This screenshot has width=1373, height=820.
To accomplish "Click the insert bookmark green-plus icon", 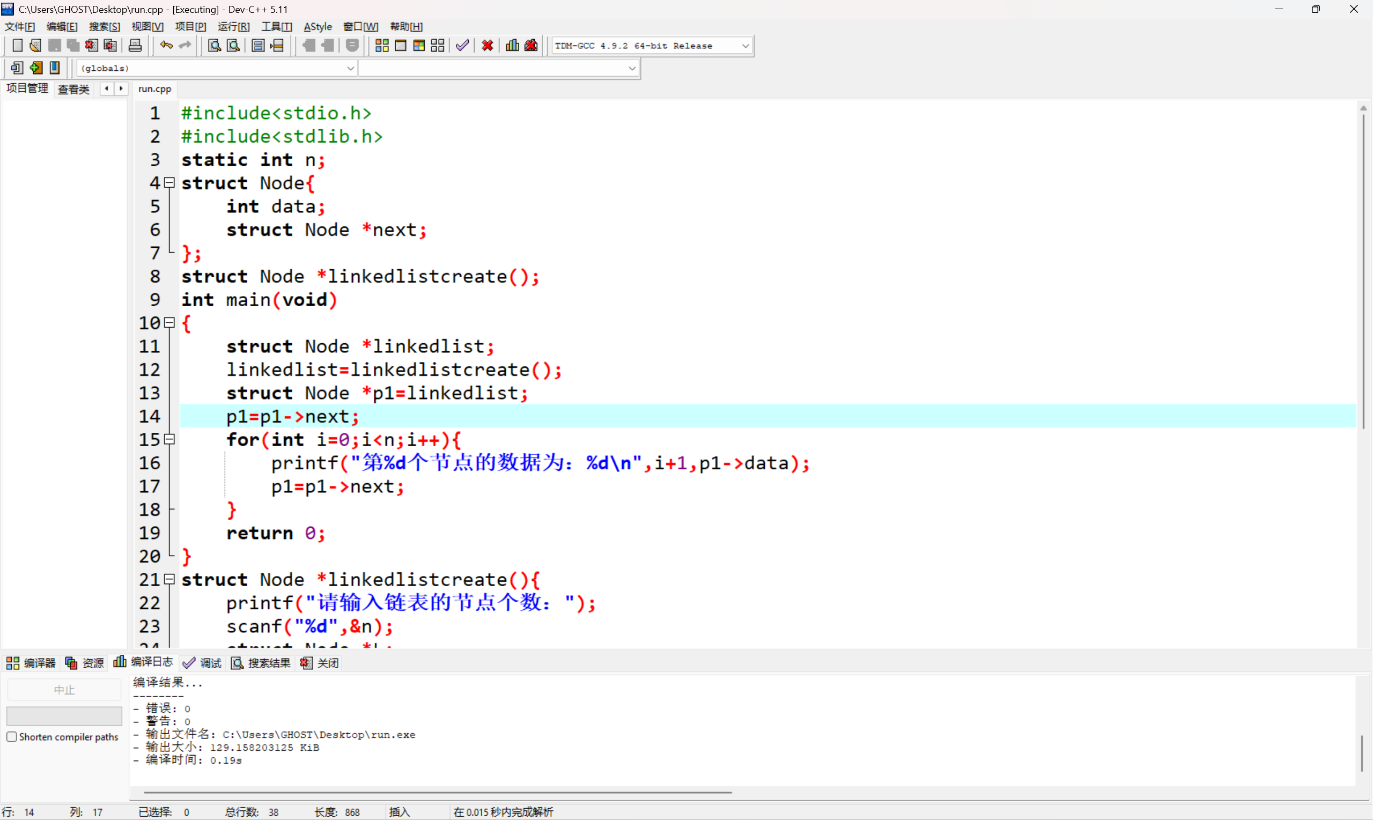I will pos(36,68).
